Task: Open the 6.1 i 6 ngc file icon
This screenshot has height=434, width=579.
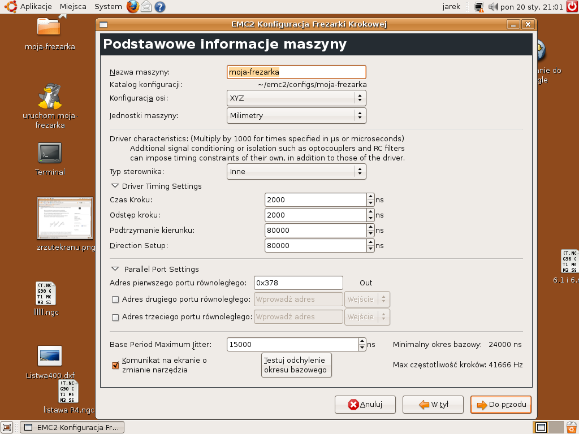Action: [569, 261]
